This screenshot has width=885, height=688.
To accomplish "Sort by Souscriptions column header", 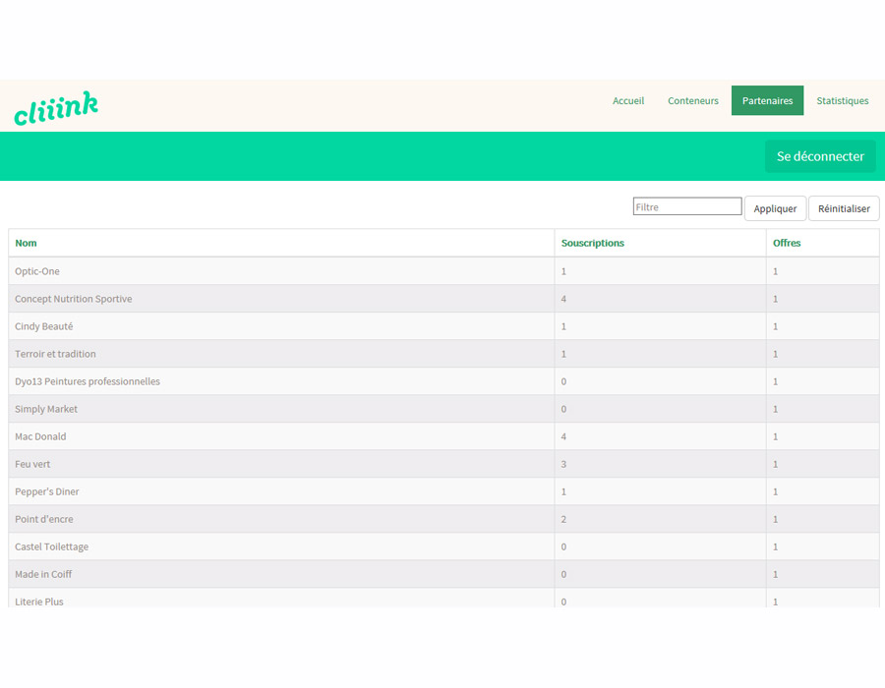I will click(593, 243).
